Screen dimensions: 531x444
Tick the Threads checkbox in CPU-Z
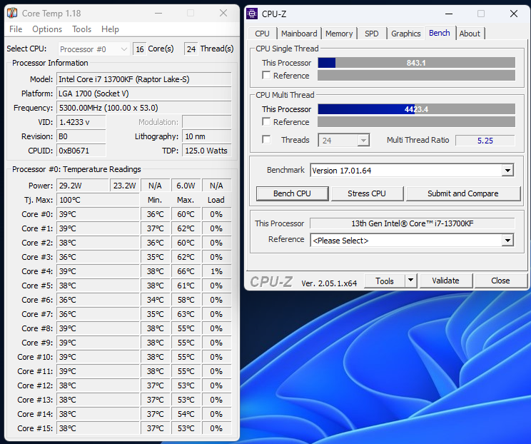tap(266, 139)
